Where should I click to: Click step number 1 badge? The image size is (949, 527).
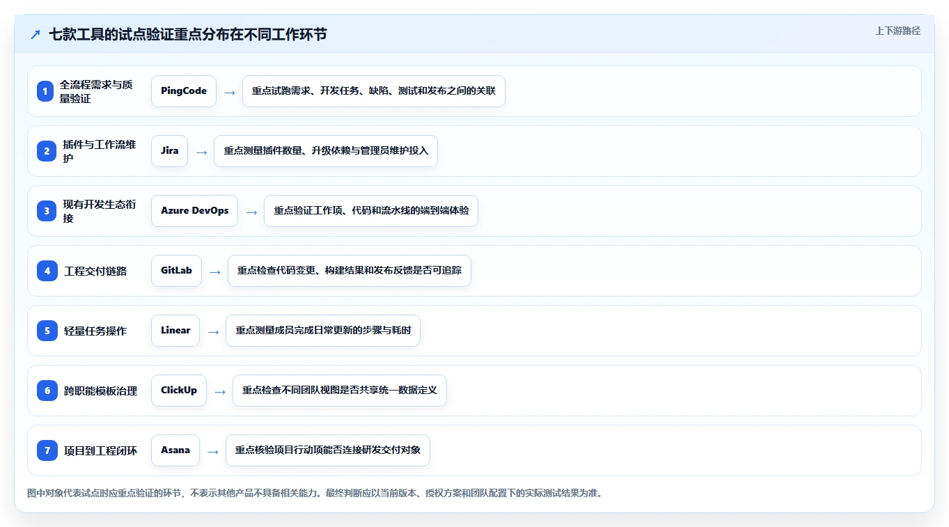[45, 91]
